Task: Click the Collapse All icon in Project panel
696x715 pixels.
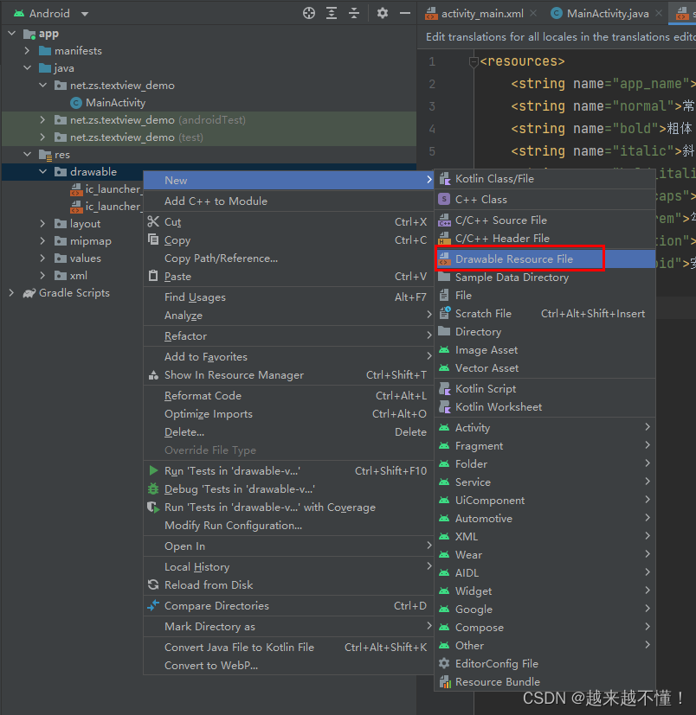Action: coord(354,13)
